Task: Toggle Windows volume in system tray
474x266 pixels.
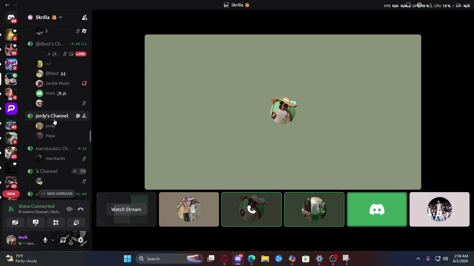Action: pyautogui.click(x=445, y=259)
